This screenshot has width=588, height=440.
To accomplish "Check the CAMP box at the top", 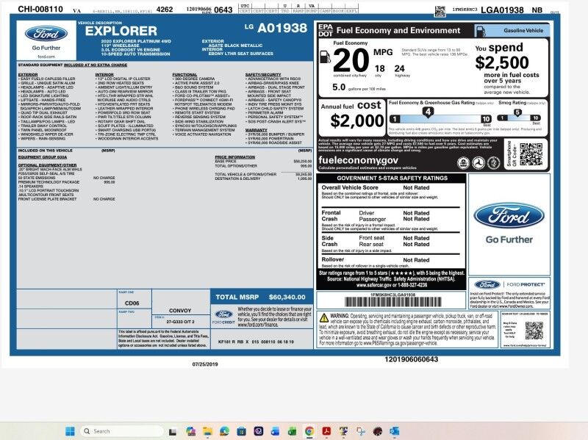I will click(325, 10).
